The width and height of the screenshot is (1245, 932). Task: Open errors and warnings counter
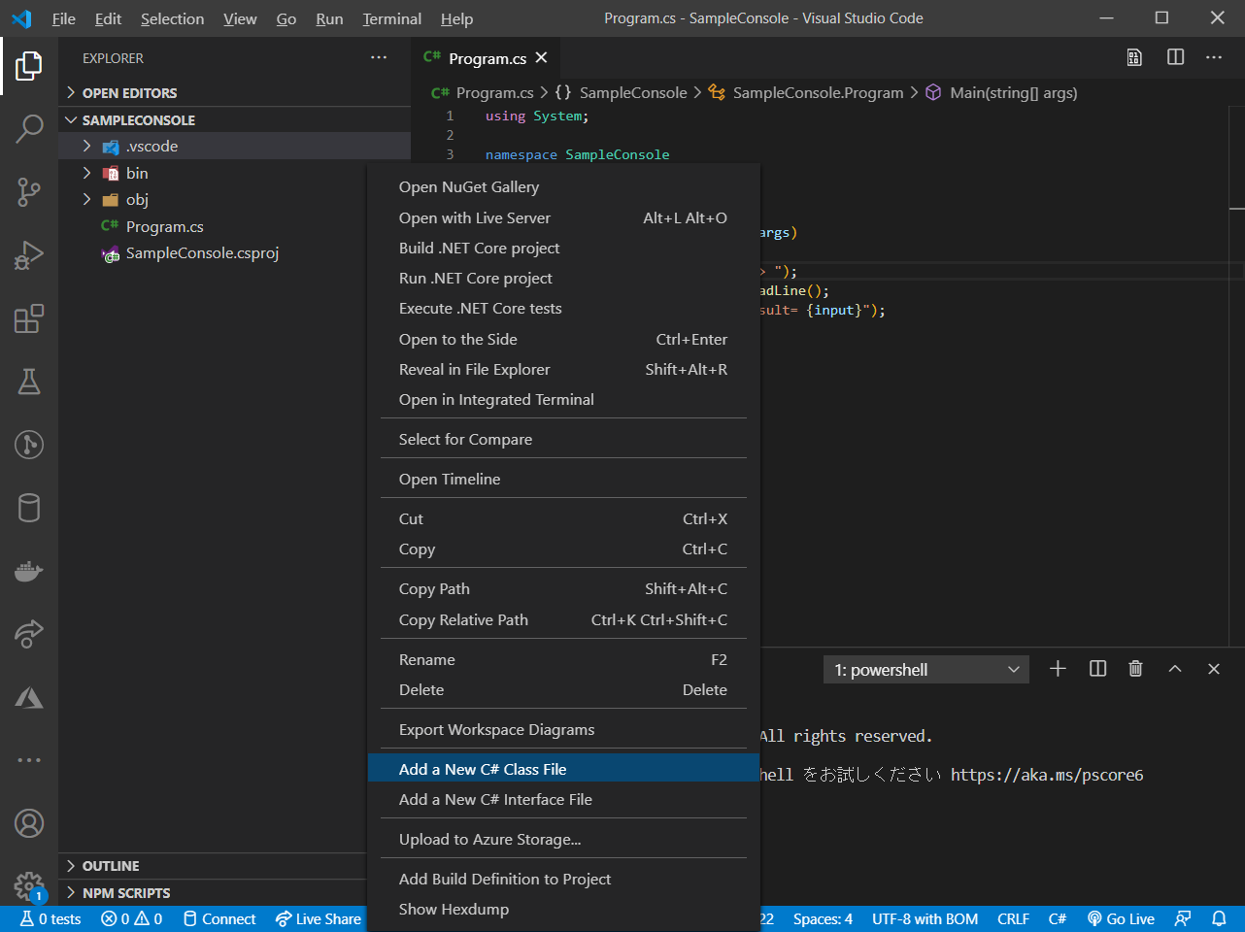pyautogui.click(x=132, y=918)
